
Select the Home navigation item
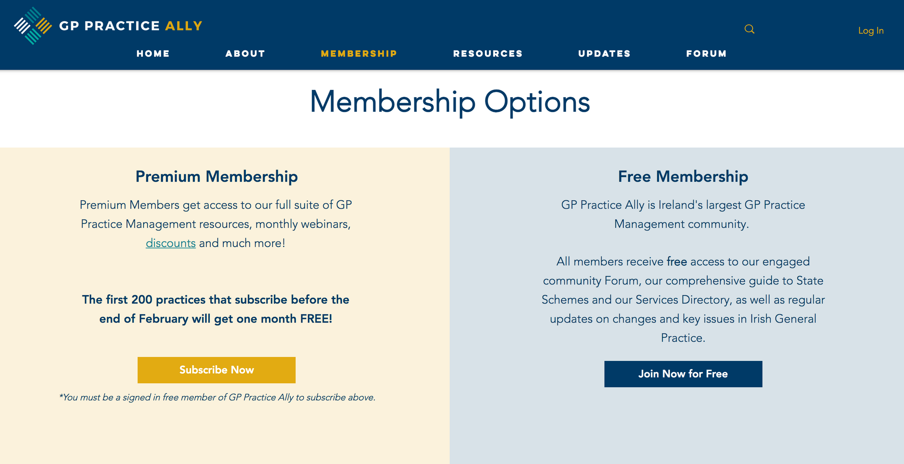[152, 53]
